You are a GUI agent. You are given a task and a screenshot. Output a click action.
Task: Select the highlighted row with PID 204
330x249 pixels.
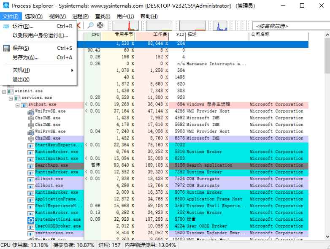click(192, 43)
